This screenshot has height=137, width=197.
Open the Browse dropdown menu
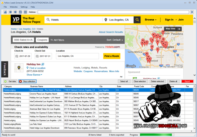151,20
